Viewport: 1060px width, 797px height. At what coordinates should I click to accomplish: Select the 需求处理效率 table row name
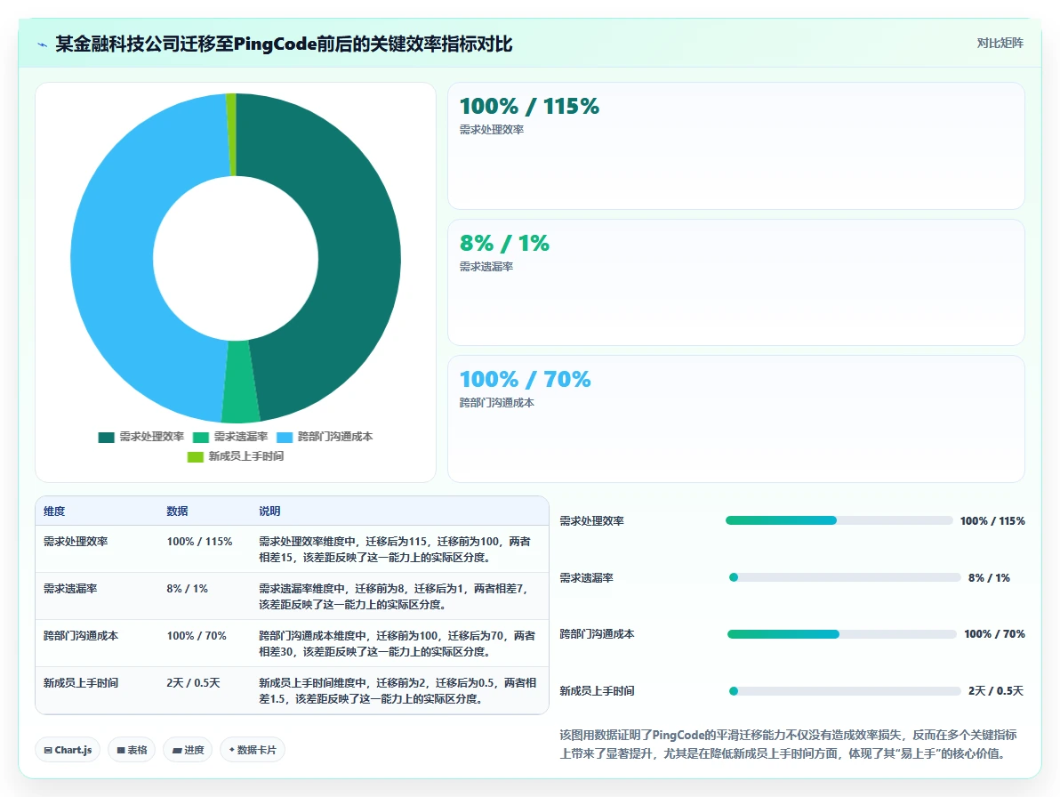point(76,542)
